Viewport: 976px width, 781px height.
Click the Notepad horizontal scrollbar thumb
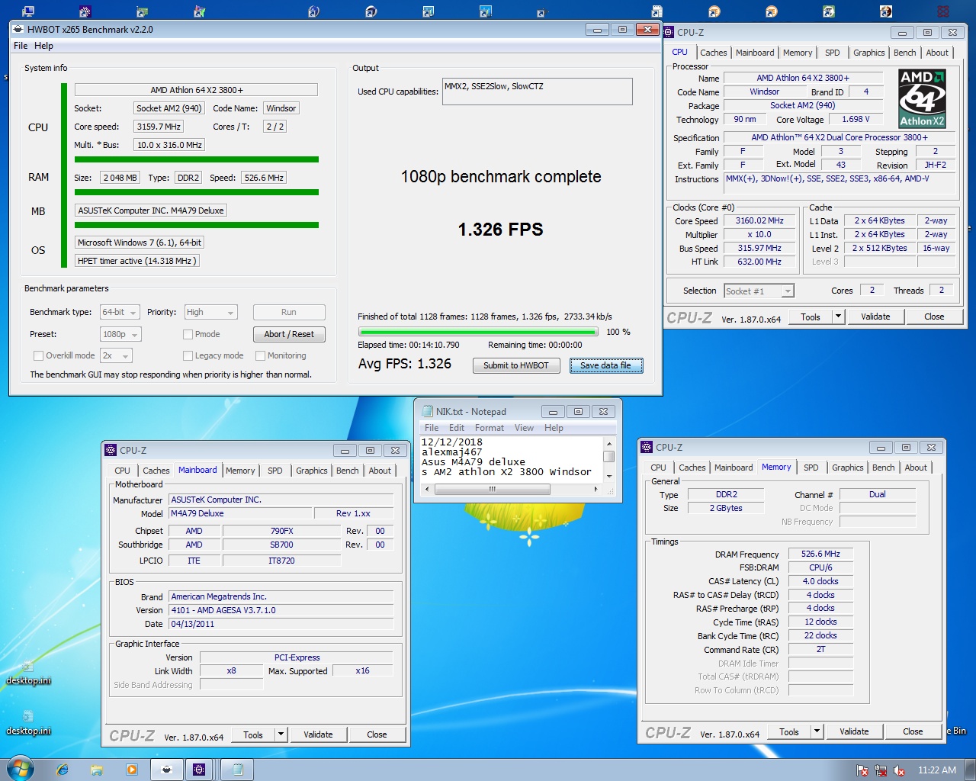tap(492, 490)
